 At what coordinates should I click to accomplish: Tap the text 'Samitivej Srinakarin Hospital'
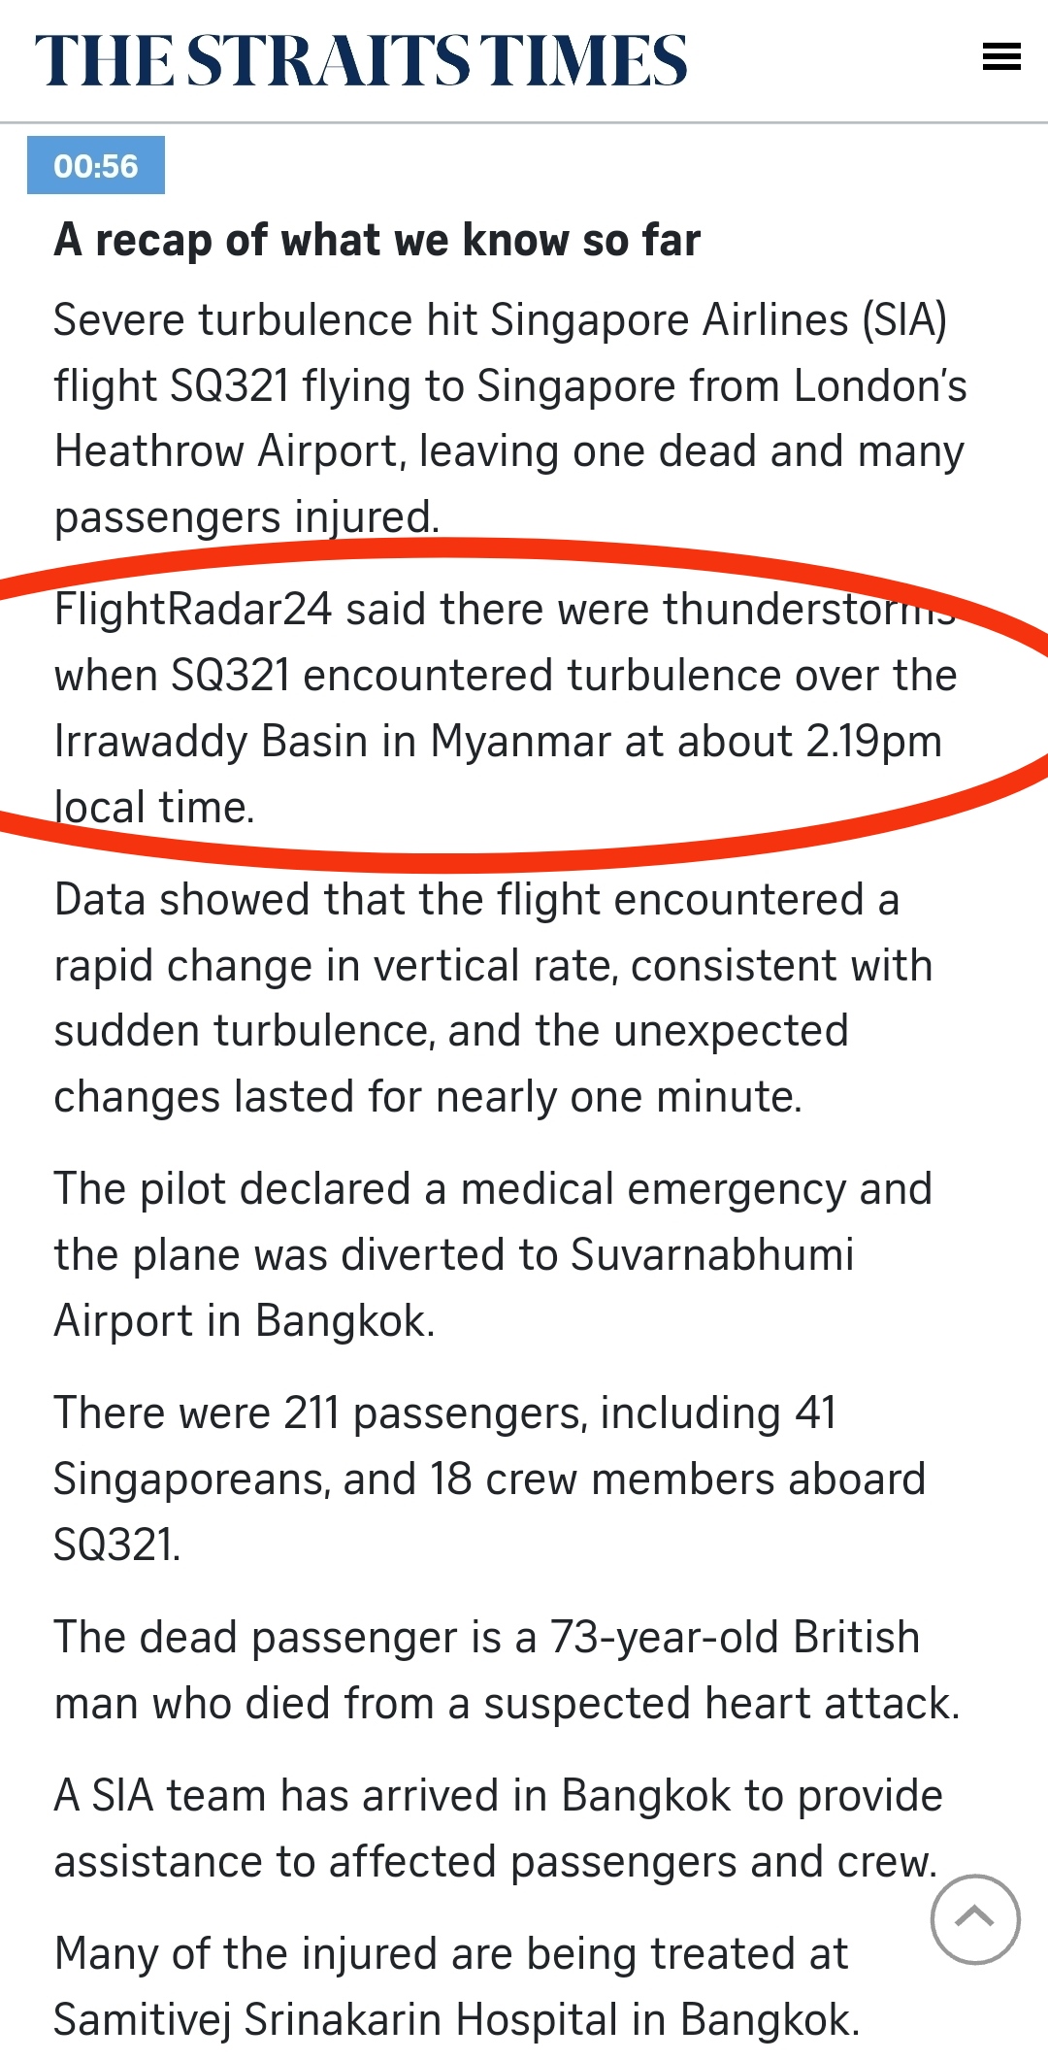click(336, 2020)
